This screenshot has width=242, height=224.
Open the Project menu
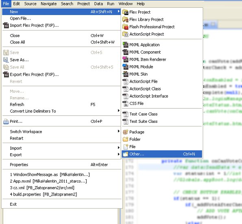pyautogui.click(x=83, y=4)
